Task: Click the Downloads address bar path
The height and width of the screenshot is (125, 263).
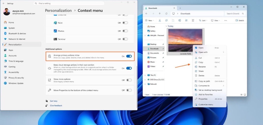Action: pyautogui.click(x=185, y=13)
